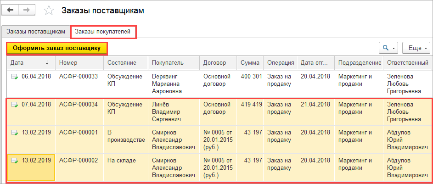Click the Номер column header
The height and width of the screenshot is (184, 433).
[68, 62]
